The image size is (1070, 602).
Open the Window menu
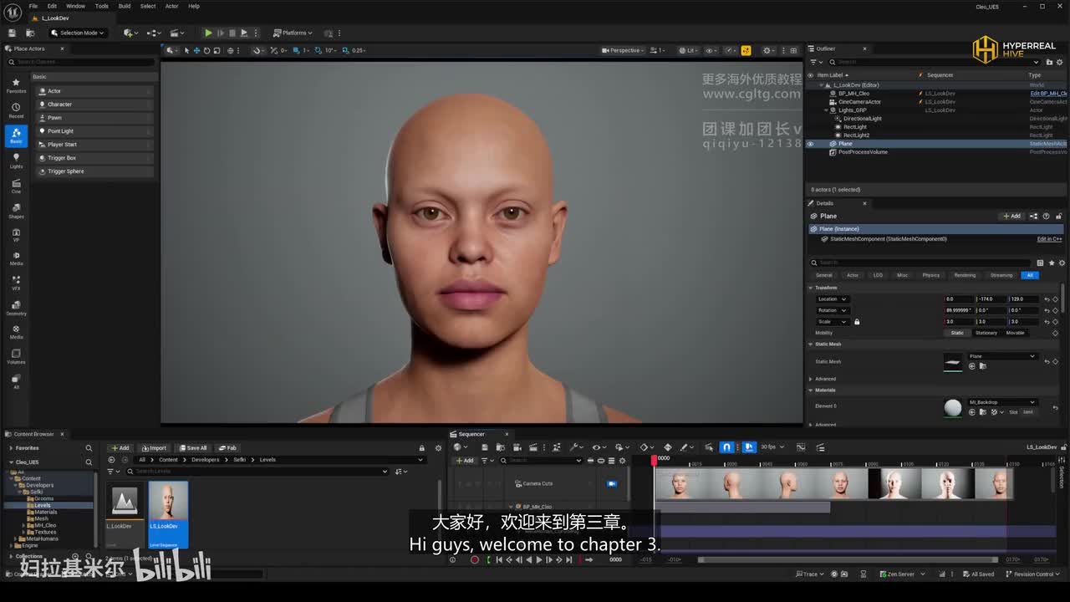click(75, 6)
